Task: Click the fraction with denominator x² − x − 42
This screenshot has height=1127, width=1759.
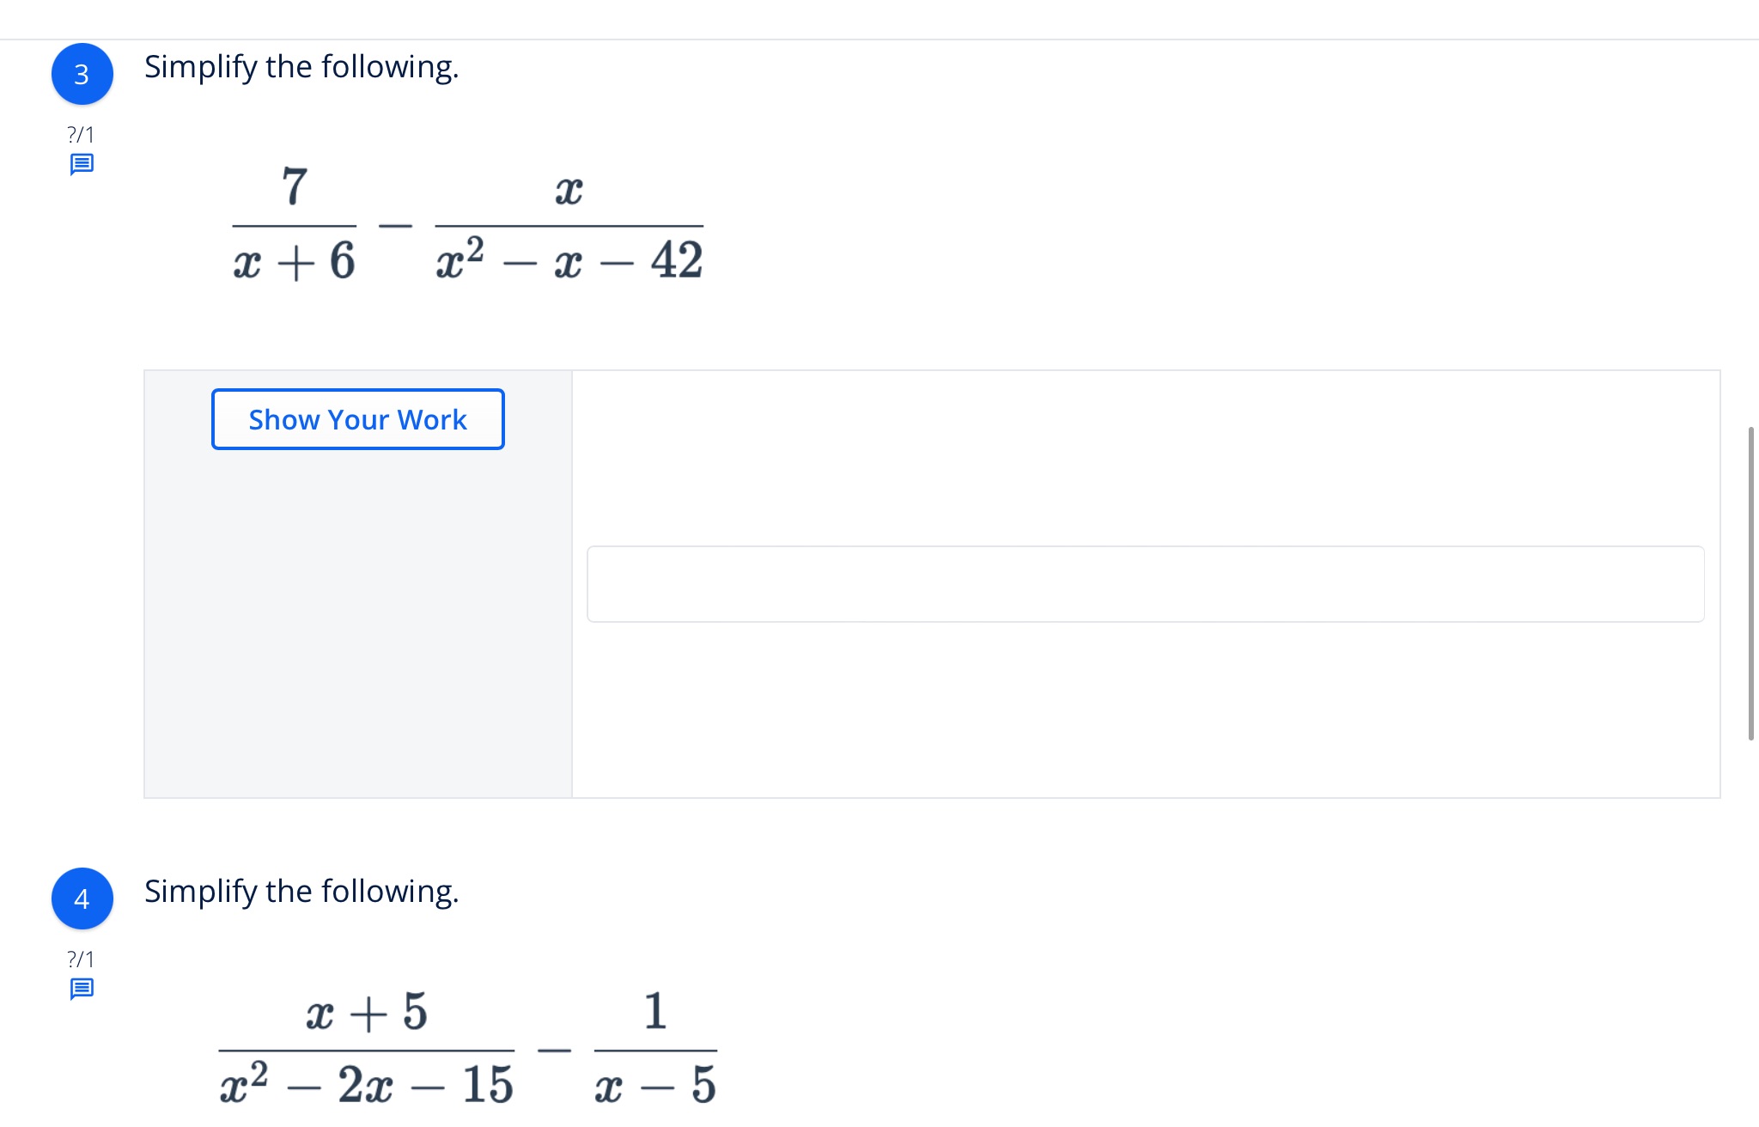Action: (569, 225)
